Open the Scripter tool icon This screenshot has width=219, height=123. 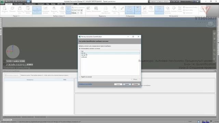(x=180, y=9)
